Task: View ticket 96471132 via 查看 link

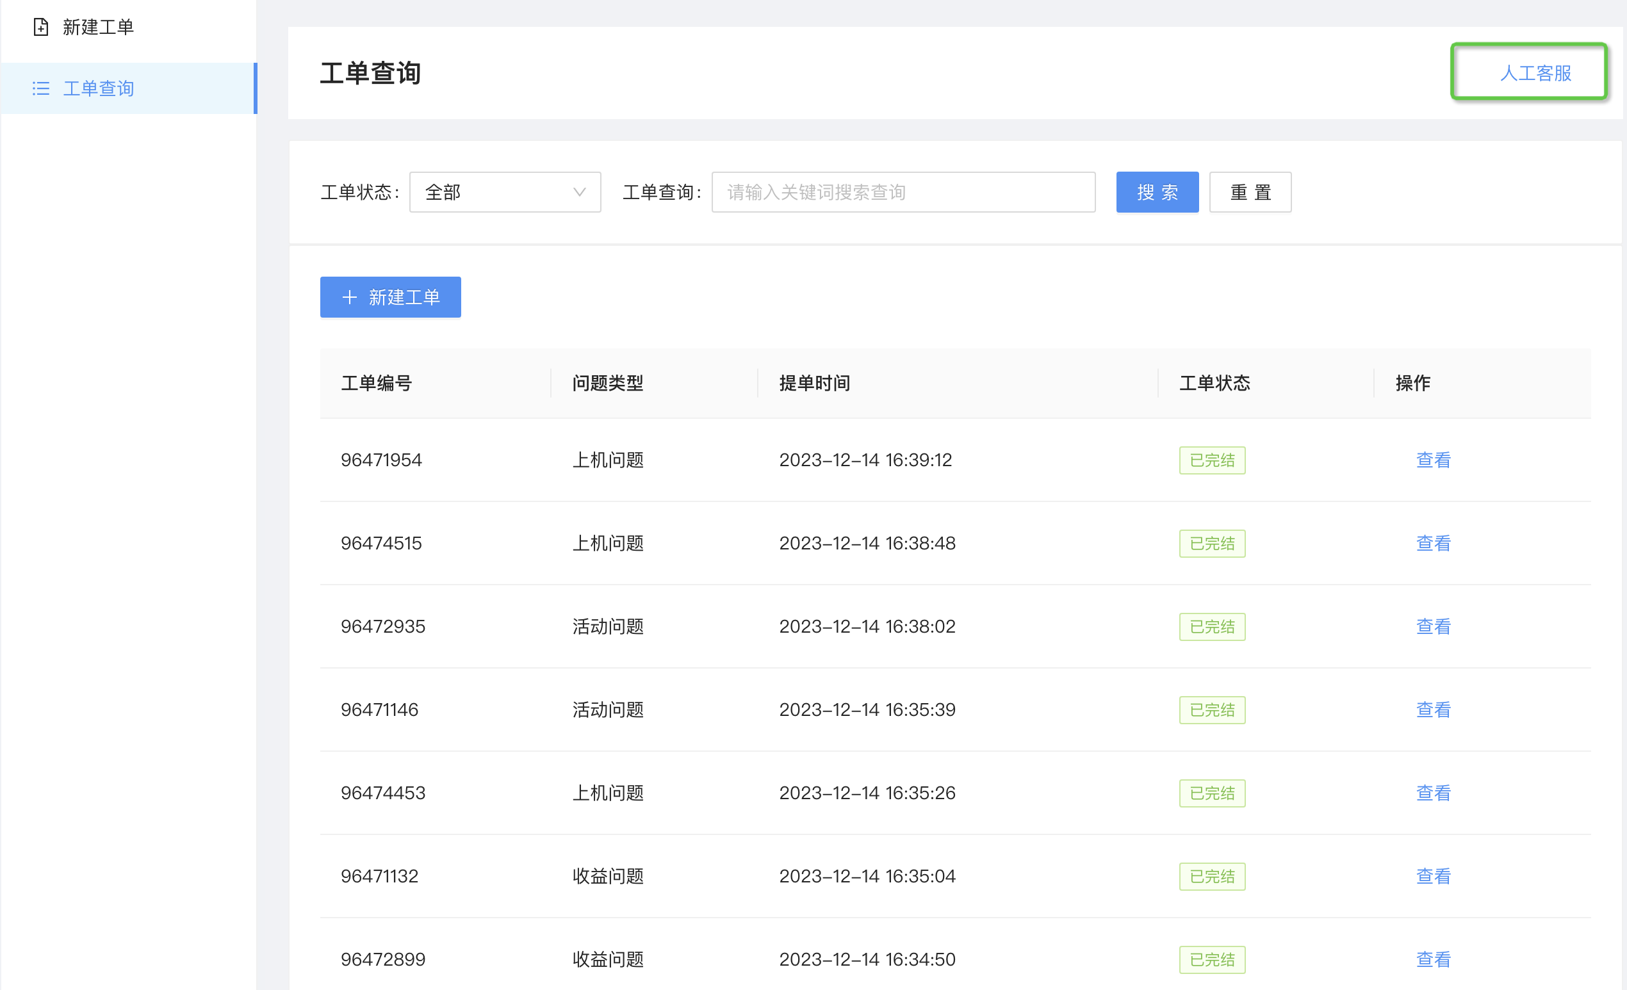Action: 1434,876
